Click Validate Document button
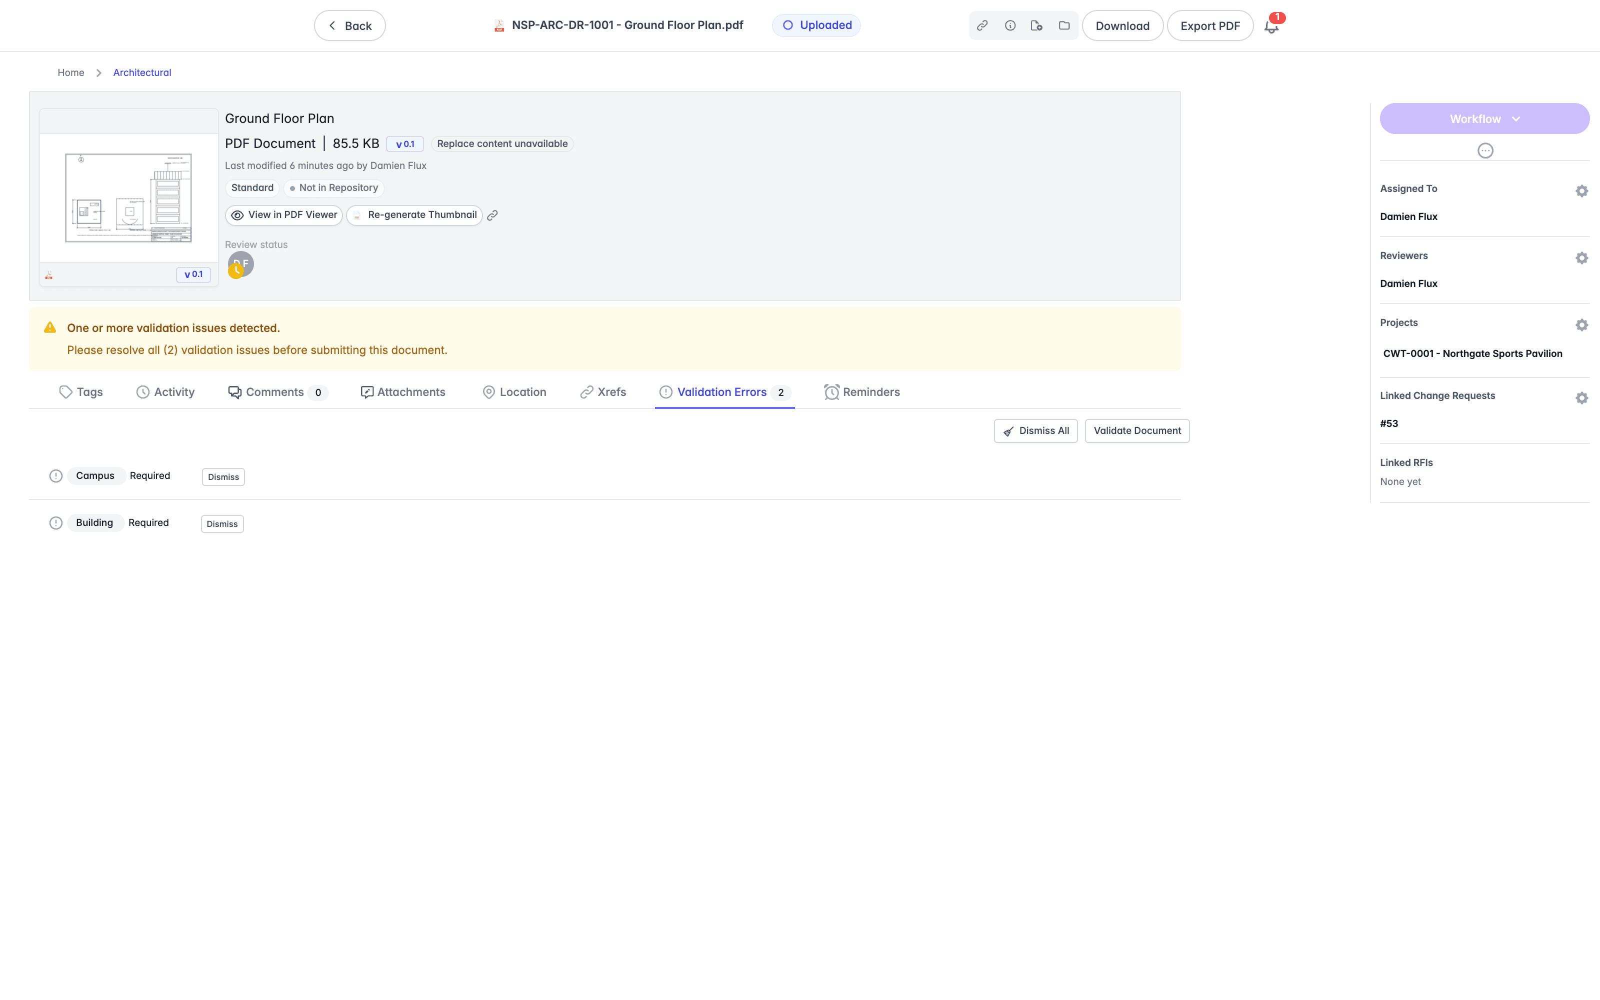The width and height of the screenshot is (1600, 1000). coord(1136,431)
